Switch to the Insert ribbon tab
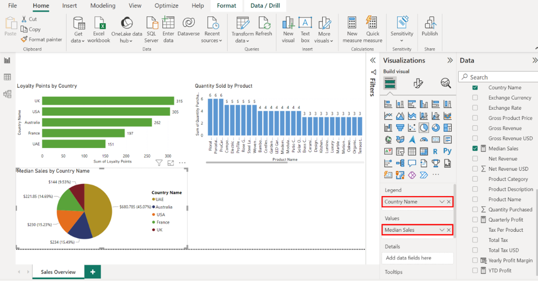 point(70,6)
